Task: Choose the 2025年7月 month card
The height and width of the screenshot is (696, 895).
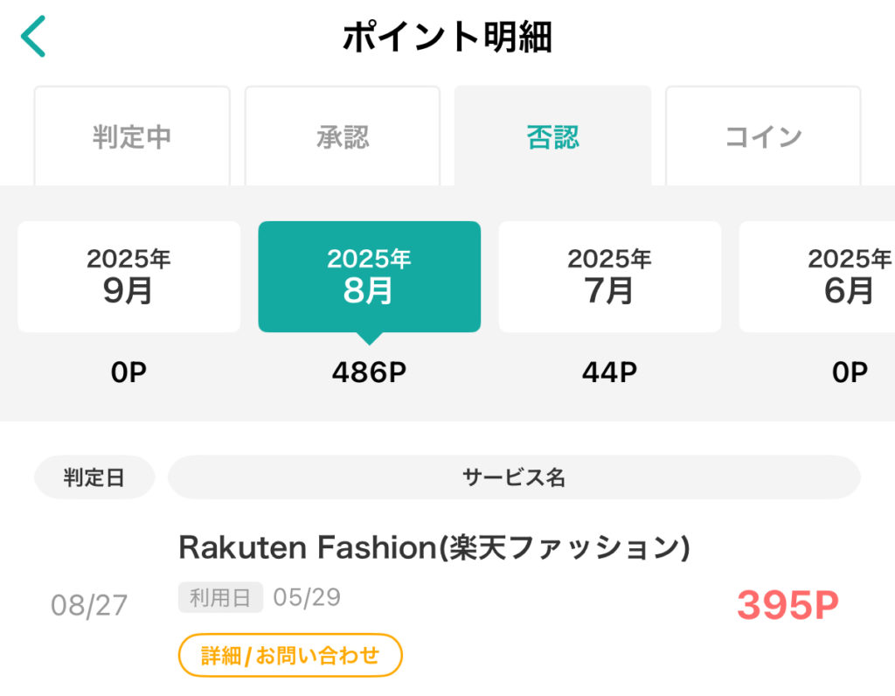Action: coord(609,276)
